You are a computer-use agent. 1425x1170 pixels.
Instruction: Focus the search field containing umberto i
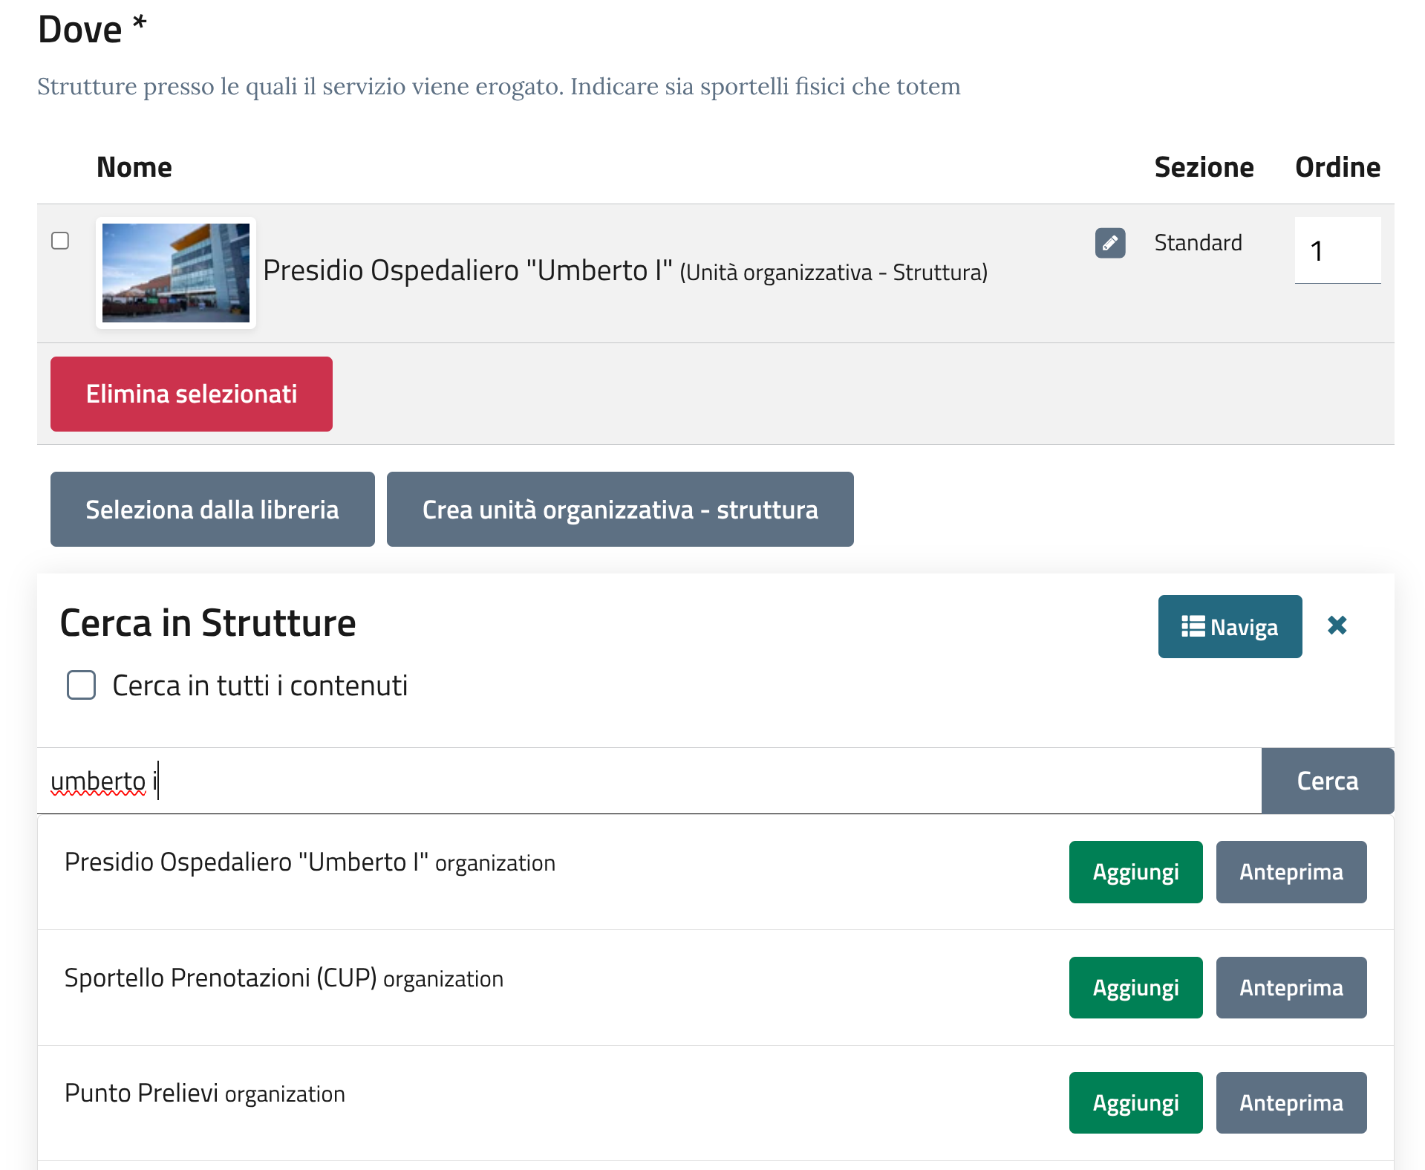tap(648, 781)
